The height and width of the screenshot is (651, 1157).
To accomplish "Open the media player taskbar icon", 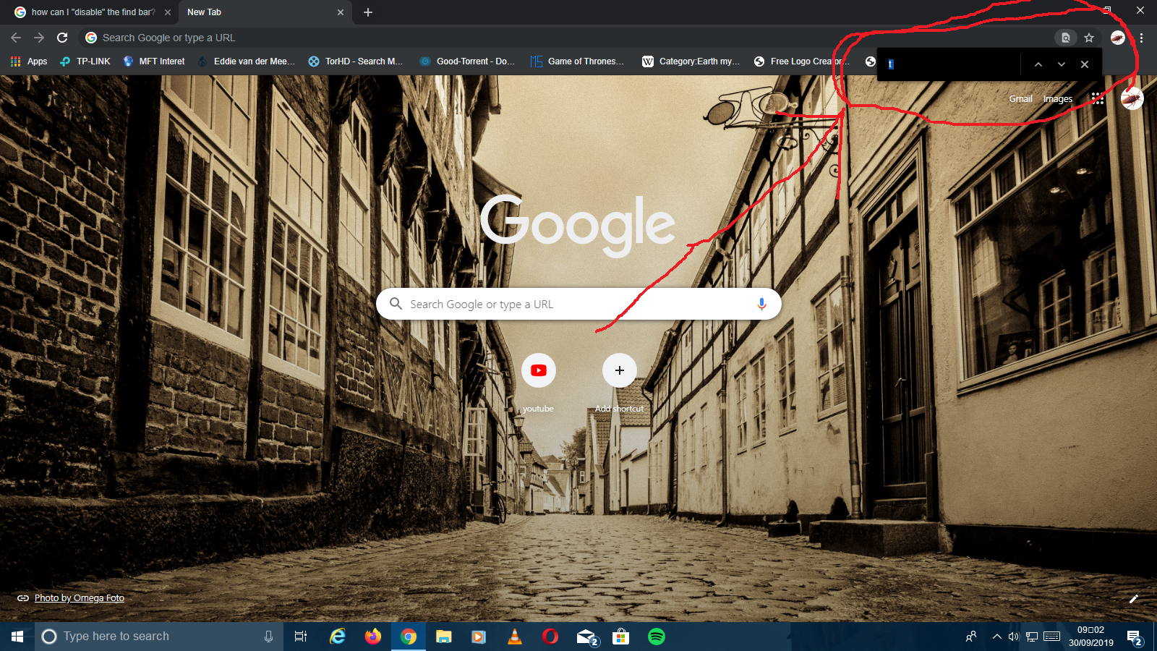I will click(479, 637).
